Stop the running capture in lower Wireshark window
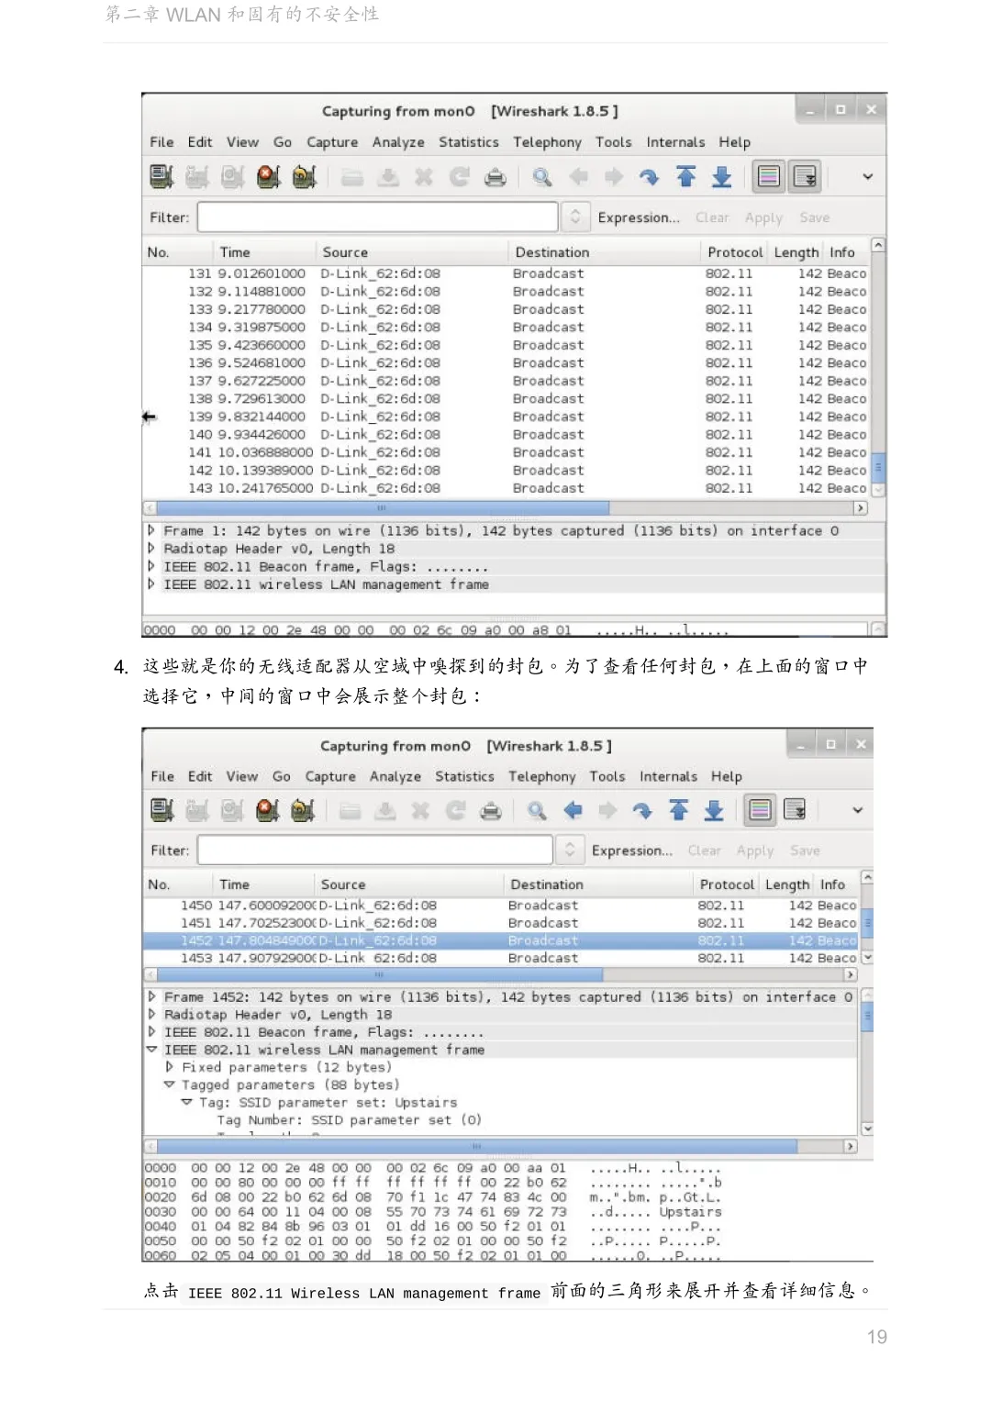 coord(268,810)
